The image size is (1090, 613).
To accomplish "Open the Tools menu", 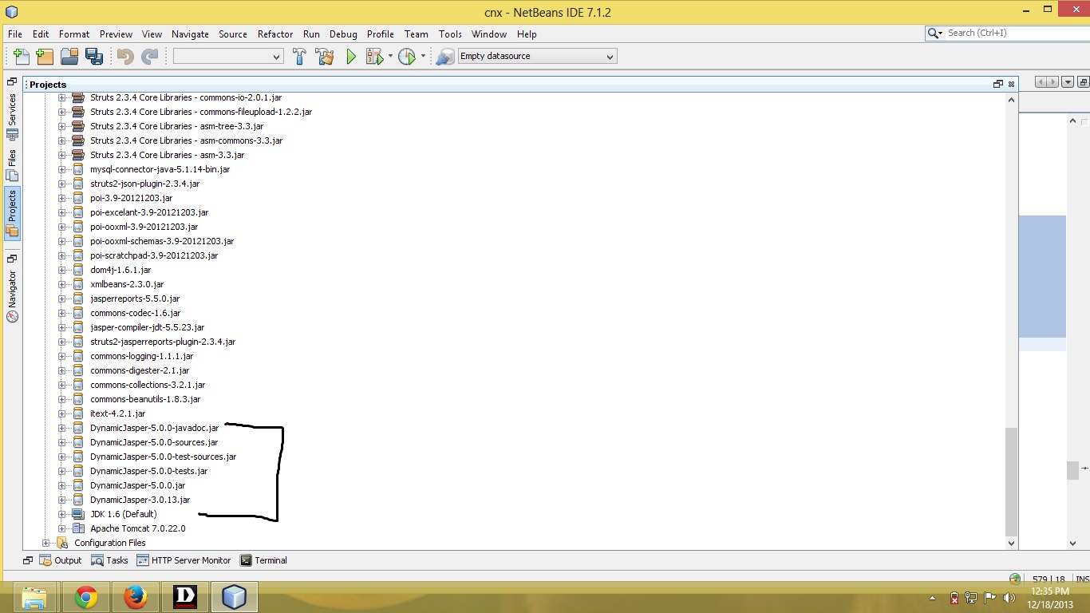I will 450,34.
